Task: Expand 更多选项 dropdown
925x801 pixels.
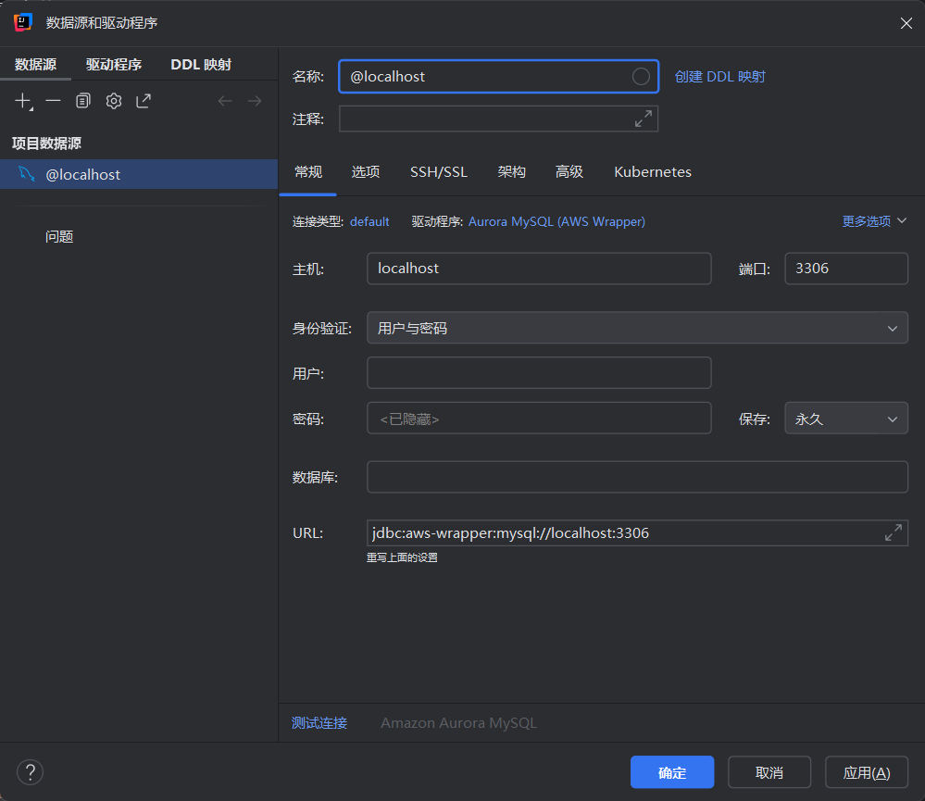Action: (874, 221)
